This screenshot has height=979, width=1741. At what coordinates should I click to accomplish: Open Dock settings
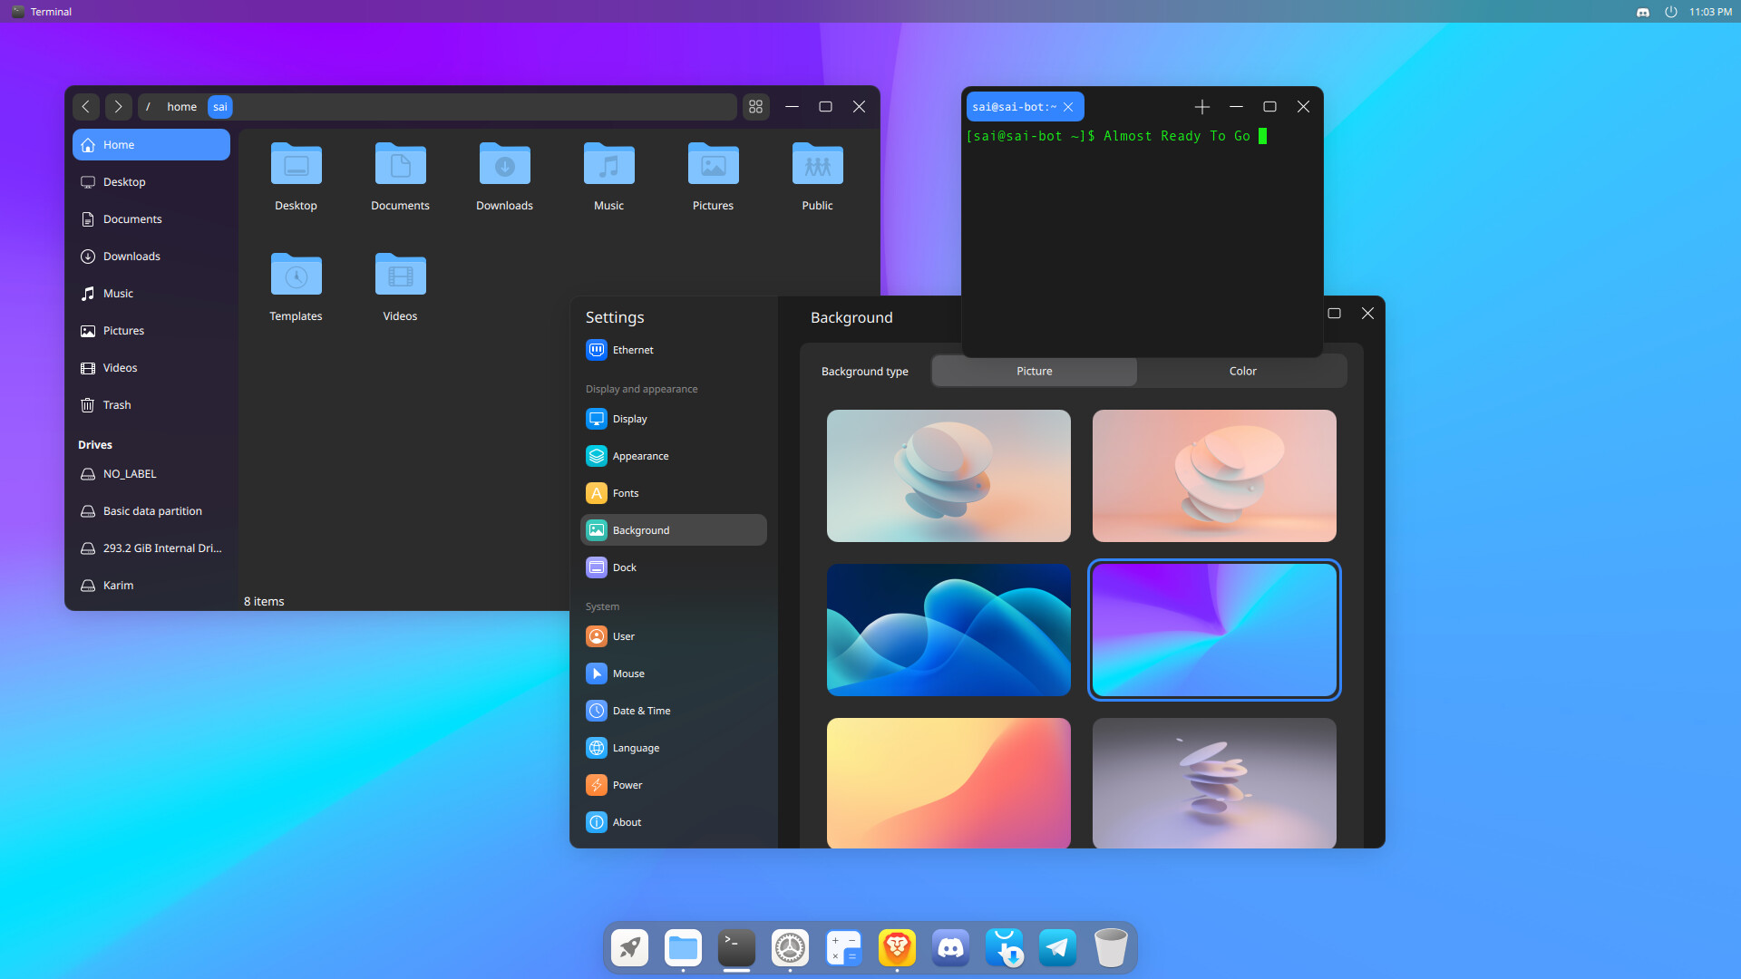tap(674, 567)
